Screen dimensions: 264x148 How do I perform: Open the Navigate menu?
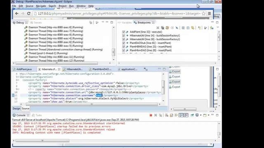[41, 6]
